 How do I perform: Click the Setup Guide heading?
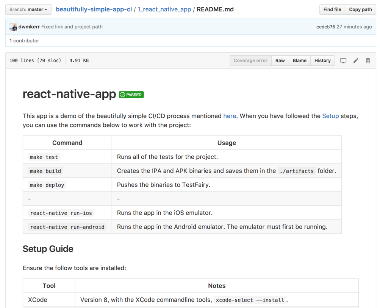(x=48, y=249)
